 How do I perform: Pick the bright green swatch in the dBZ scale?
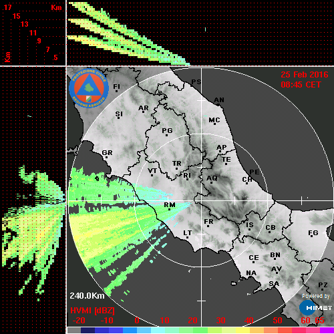point(200,330)
